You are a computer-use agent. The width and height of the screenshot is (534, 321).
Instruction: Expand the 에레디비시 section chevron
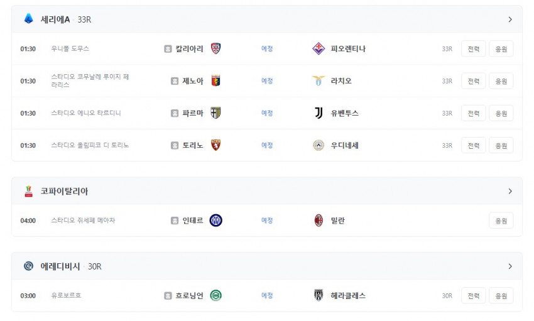[510, 266]
